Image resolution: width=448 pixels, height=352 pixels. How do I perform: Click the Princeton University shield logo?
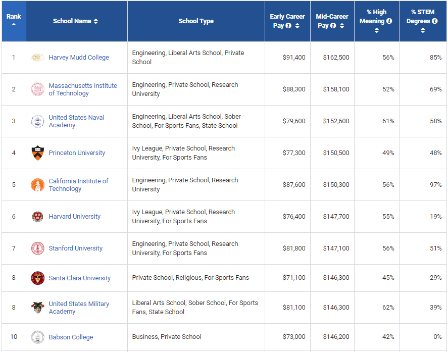pos(38,153)
